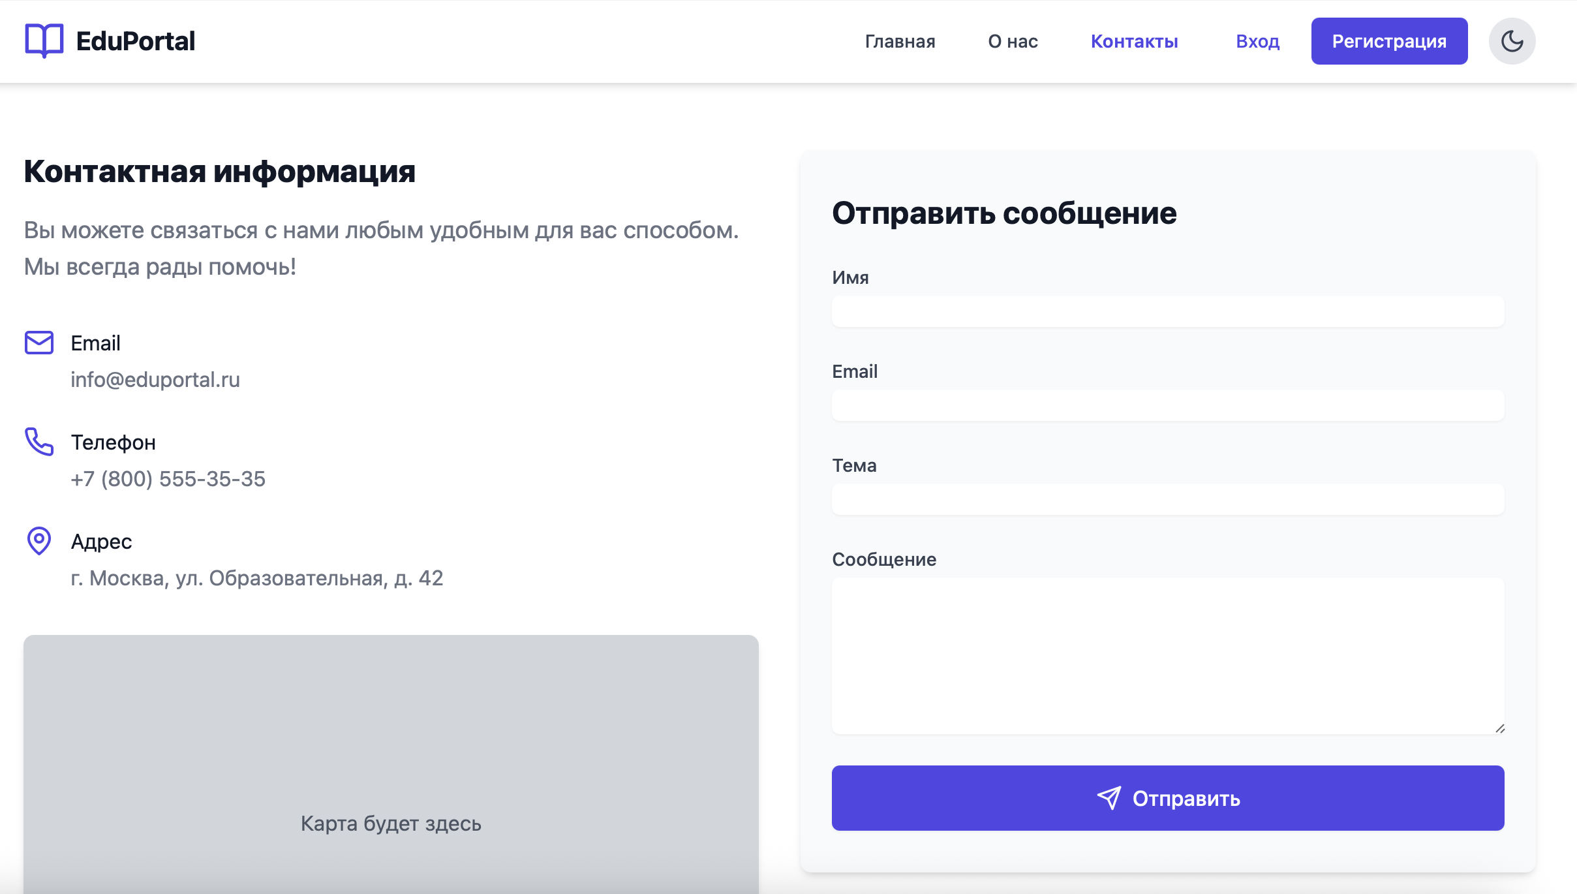Select the Вход link

pos(1257,41)
